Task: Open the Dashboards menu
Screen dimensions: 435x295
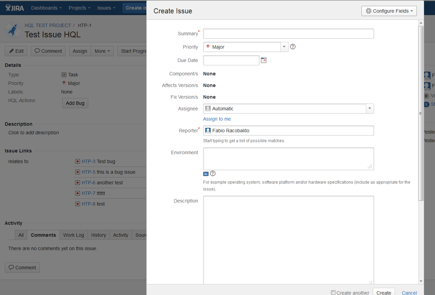Action: point(47,8)
